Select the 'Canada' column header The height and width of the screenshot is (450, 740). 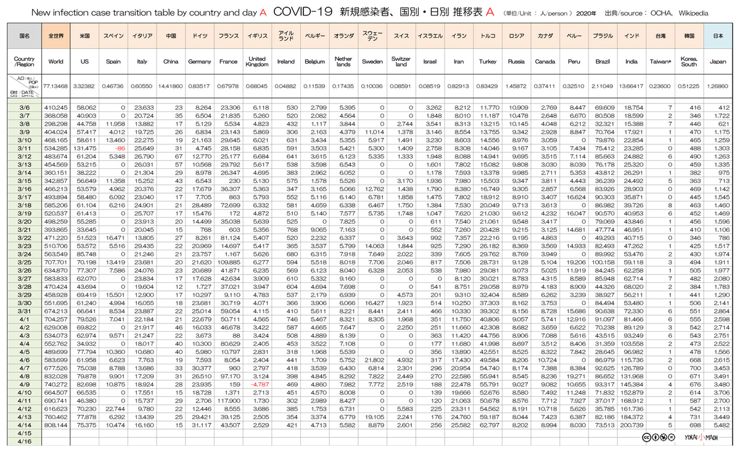pyautogui.click(x=545, y=62)
